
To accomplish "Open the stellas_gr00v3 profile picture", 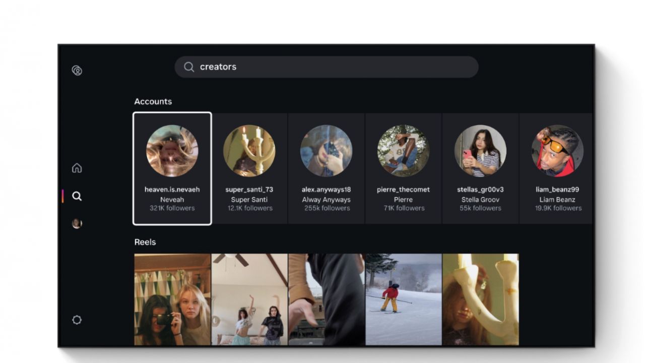I will point(481,151).
